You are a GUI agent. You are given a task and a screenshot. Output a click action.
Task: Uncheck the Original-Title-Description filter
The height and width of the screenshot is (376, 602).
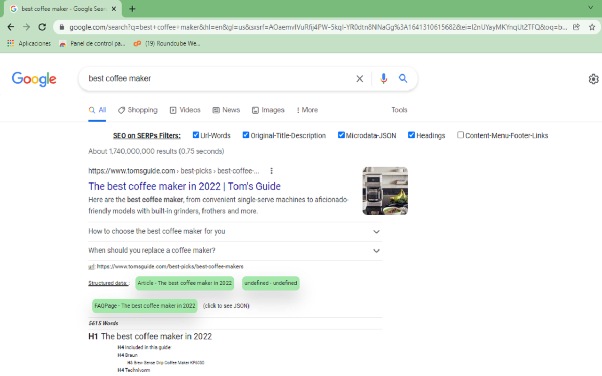tap(246, 135)
